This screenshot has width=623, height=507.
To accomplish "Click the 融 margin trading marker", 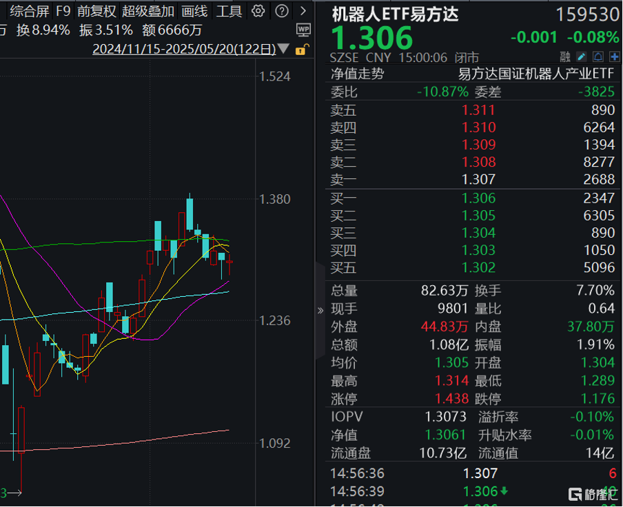I will pos(565,57).
